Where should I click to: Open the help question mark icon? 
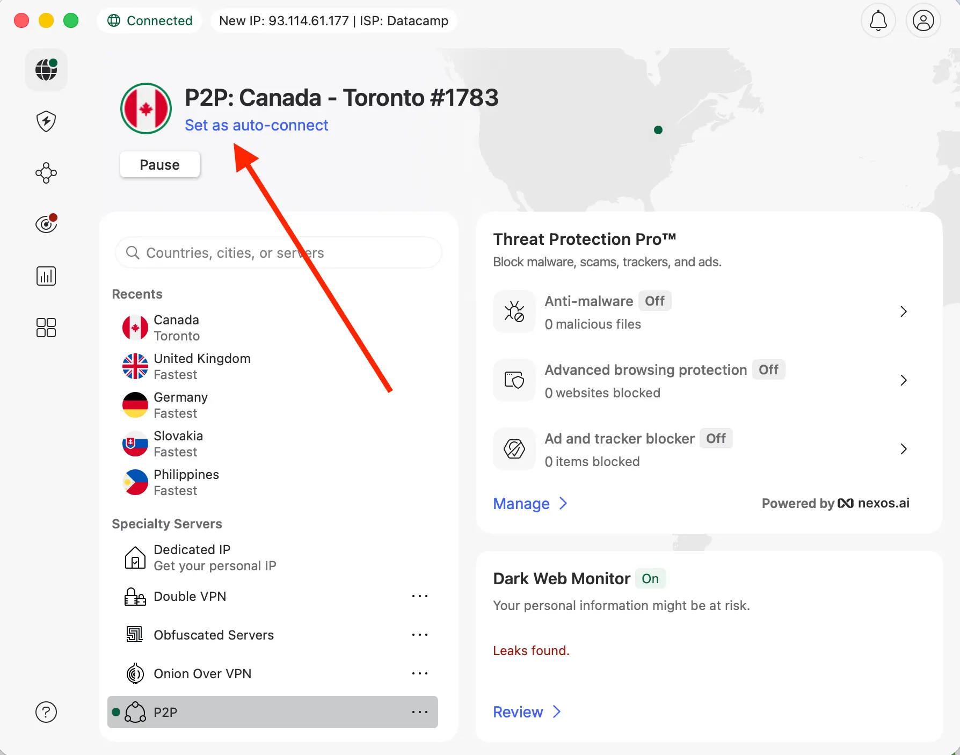(x=46, y=712)
